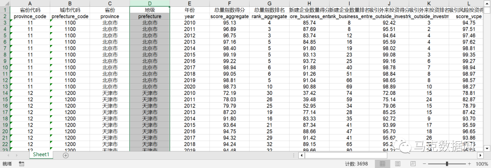Click horizontal scrollbar right arrow
The height and width of the screenshot is (168, 491).
click(x=481, y=155)
